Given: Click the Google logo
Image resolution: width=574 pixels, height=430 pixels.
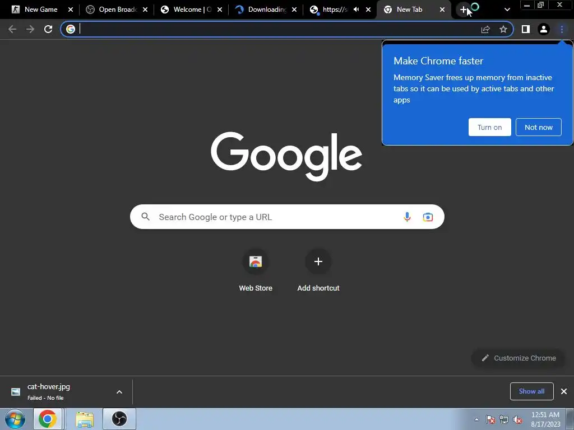Looking at the screenshot, I should coord(286,156).
